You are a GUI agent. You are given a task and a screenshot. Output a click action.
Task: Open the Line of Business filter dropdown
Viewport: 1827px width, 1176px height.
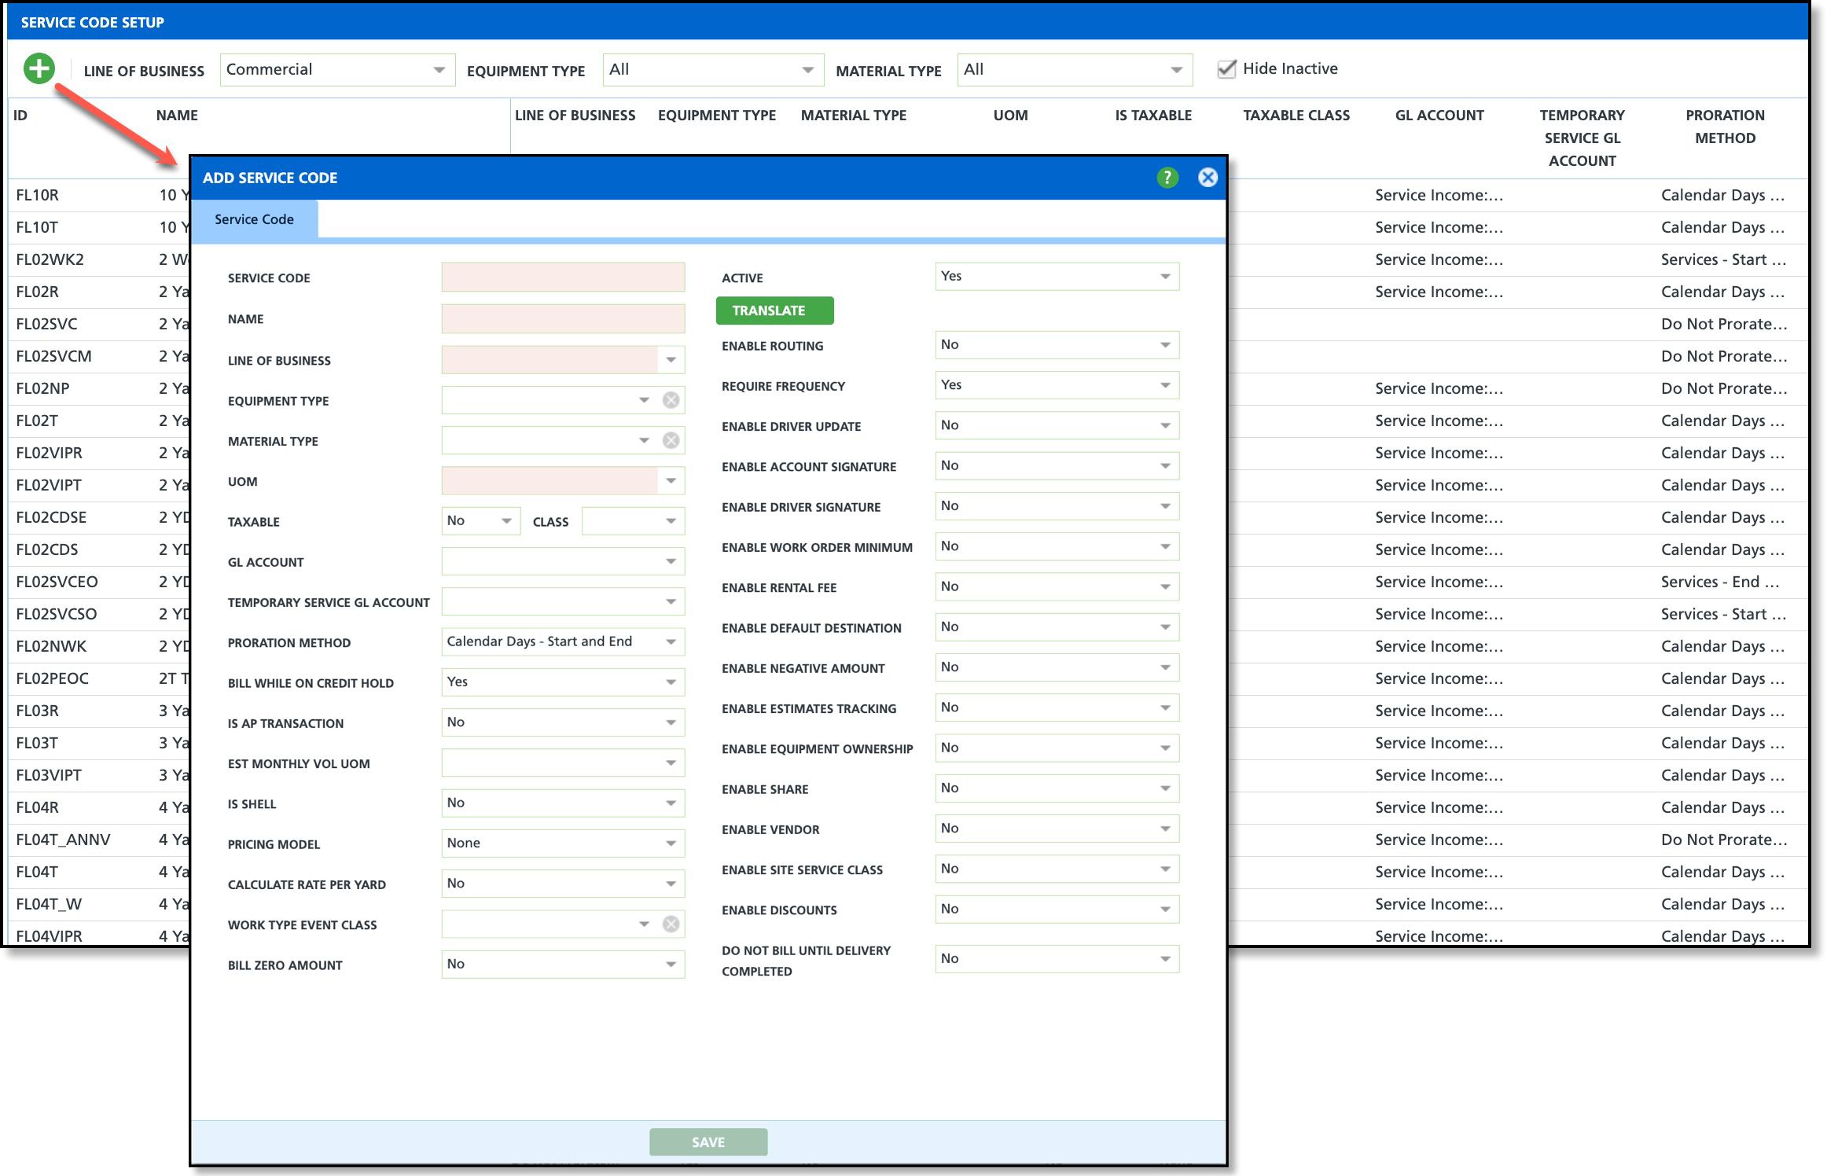pyautogui.click(x=337, y=70)
